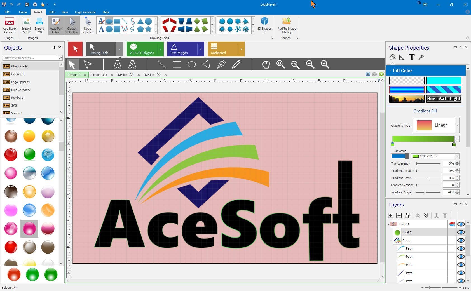Hide the Oval 1 layer
The width and height of the screenshot is (471, 291).
click(x=461, y=232)
